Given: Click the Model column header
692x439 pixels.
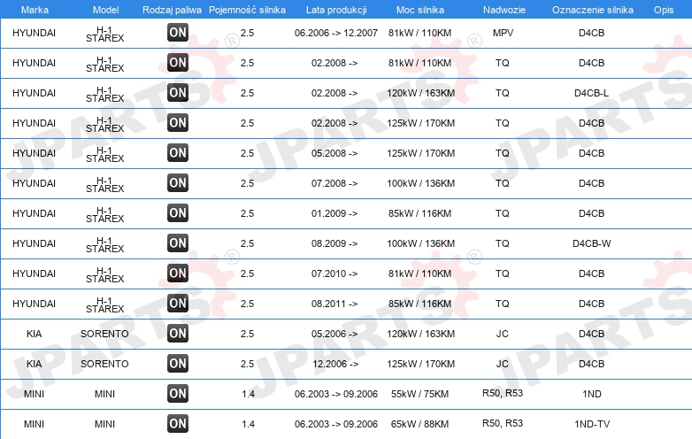Looking at the screenshot, I should coord(106,10).
